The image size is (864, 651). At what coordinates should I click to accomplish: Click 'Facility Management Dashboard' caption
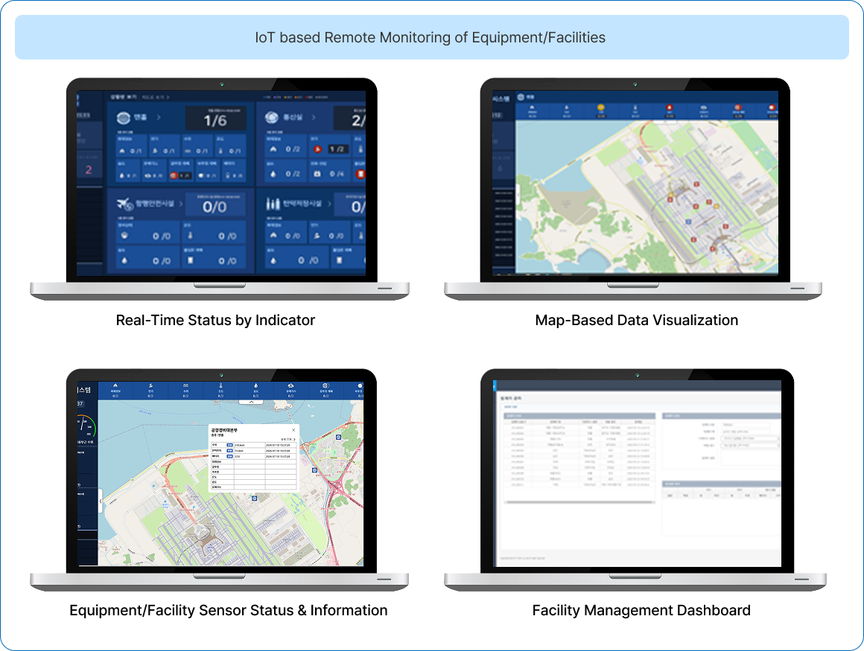point(641,610)
